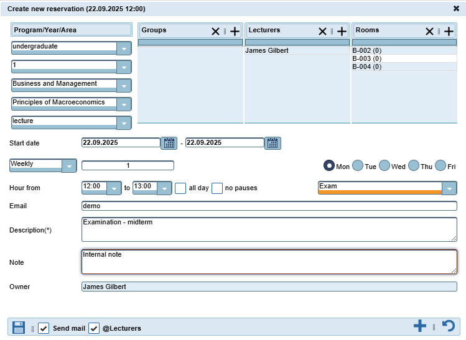Add a lecturer with the plus icon
This screenshot has height=340, width=466.
pos(342,31)
